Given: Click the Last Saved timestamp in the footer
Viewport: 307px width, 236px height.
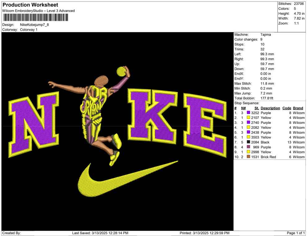Looking at the screenshot, I should [x=100, y=233].
